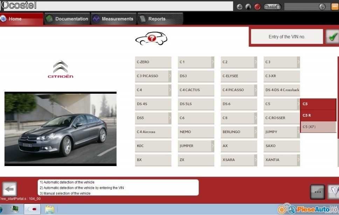
Task: Select the K0C model
Action: tap(153, 146)
